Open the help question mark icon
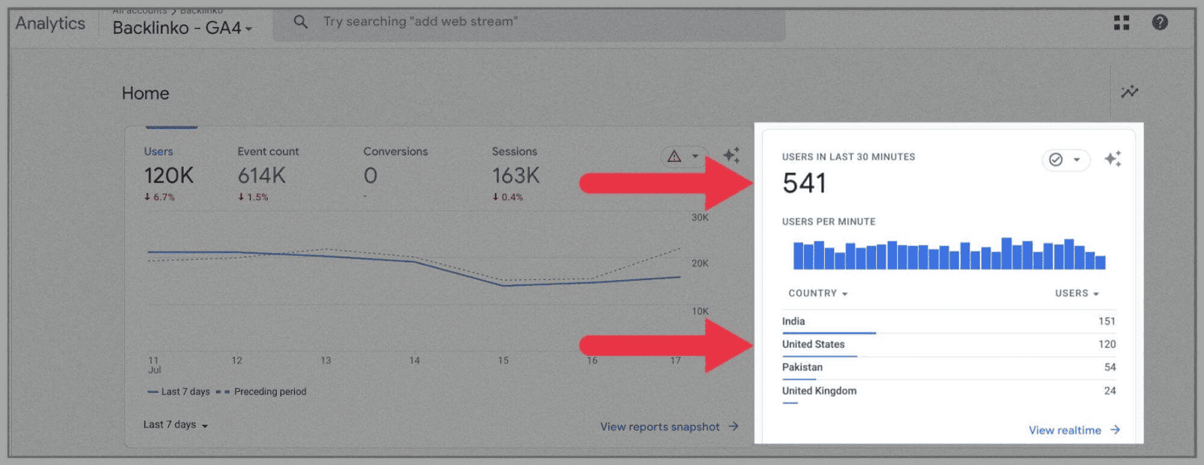 pyautogui.click(x=1160, y=23)
